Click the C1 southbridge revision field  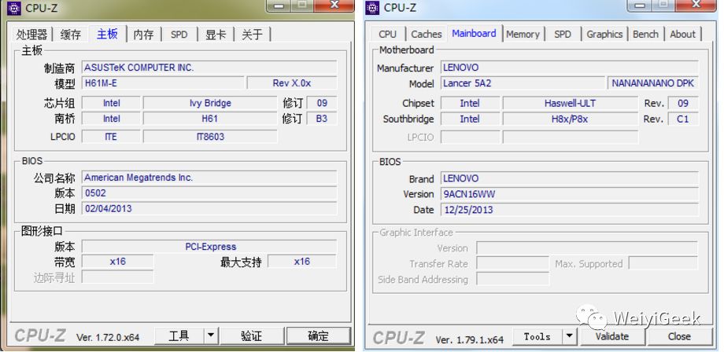[x=683, y=119]
